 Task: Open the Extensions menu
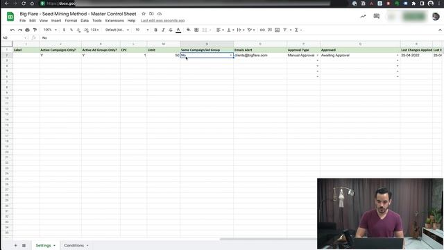pos(114,21)
